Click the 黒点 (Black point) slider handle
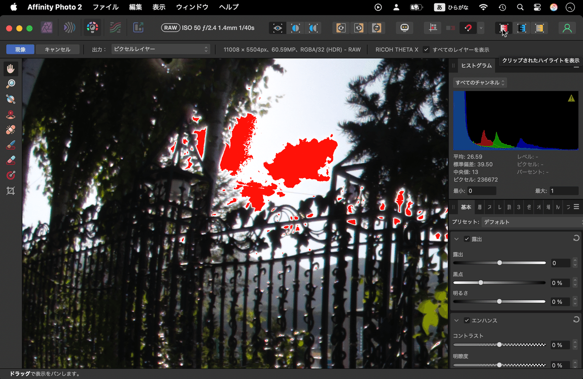The image size is (583, 379). click(480, 282)
